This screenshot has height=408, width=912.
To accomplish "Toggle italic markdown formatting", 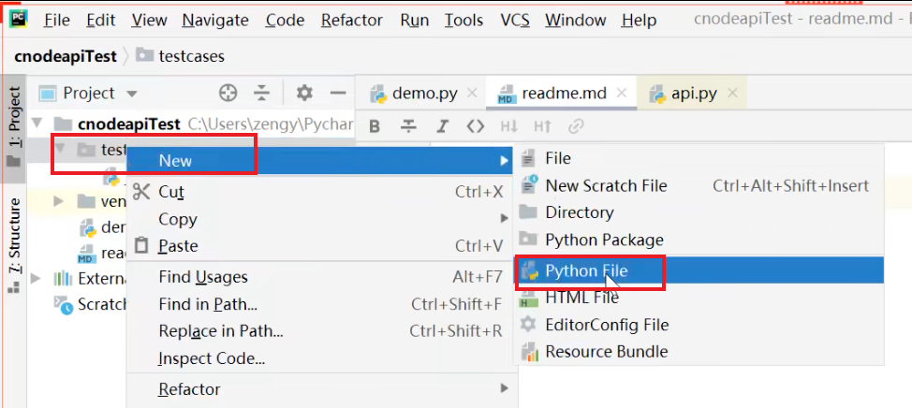I will point(443,126).
